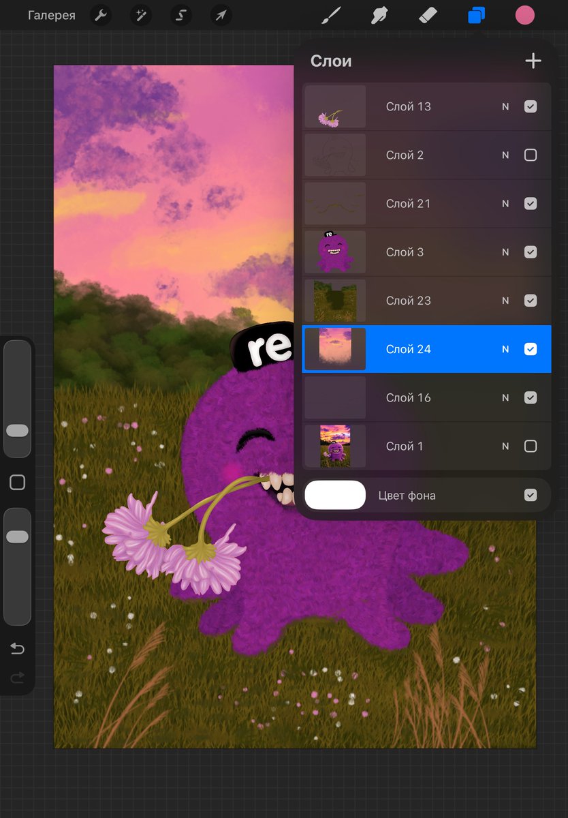Open the pink active color picker
This screenshot has height=818, width=568.
[525, 15]
